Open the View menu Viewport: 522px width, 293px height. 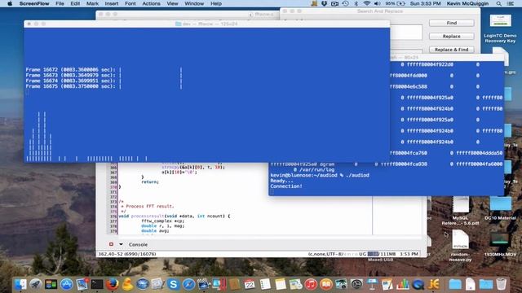coord(172,3)
